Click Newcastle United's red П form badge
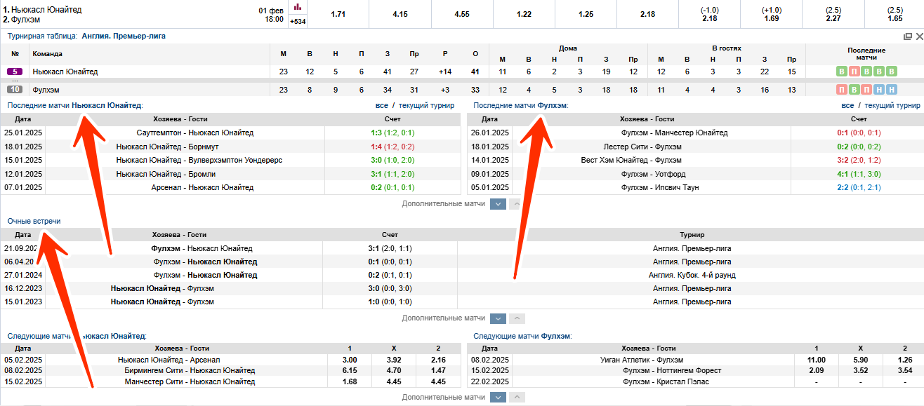 pyautogui.click(x=854, y=72)
